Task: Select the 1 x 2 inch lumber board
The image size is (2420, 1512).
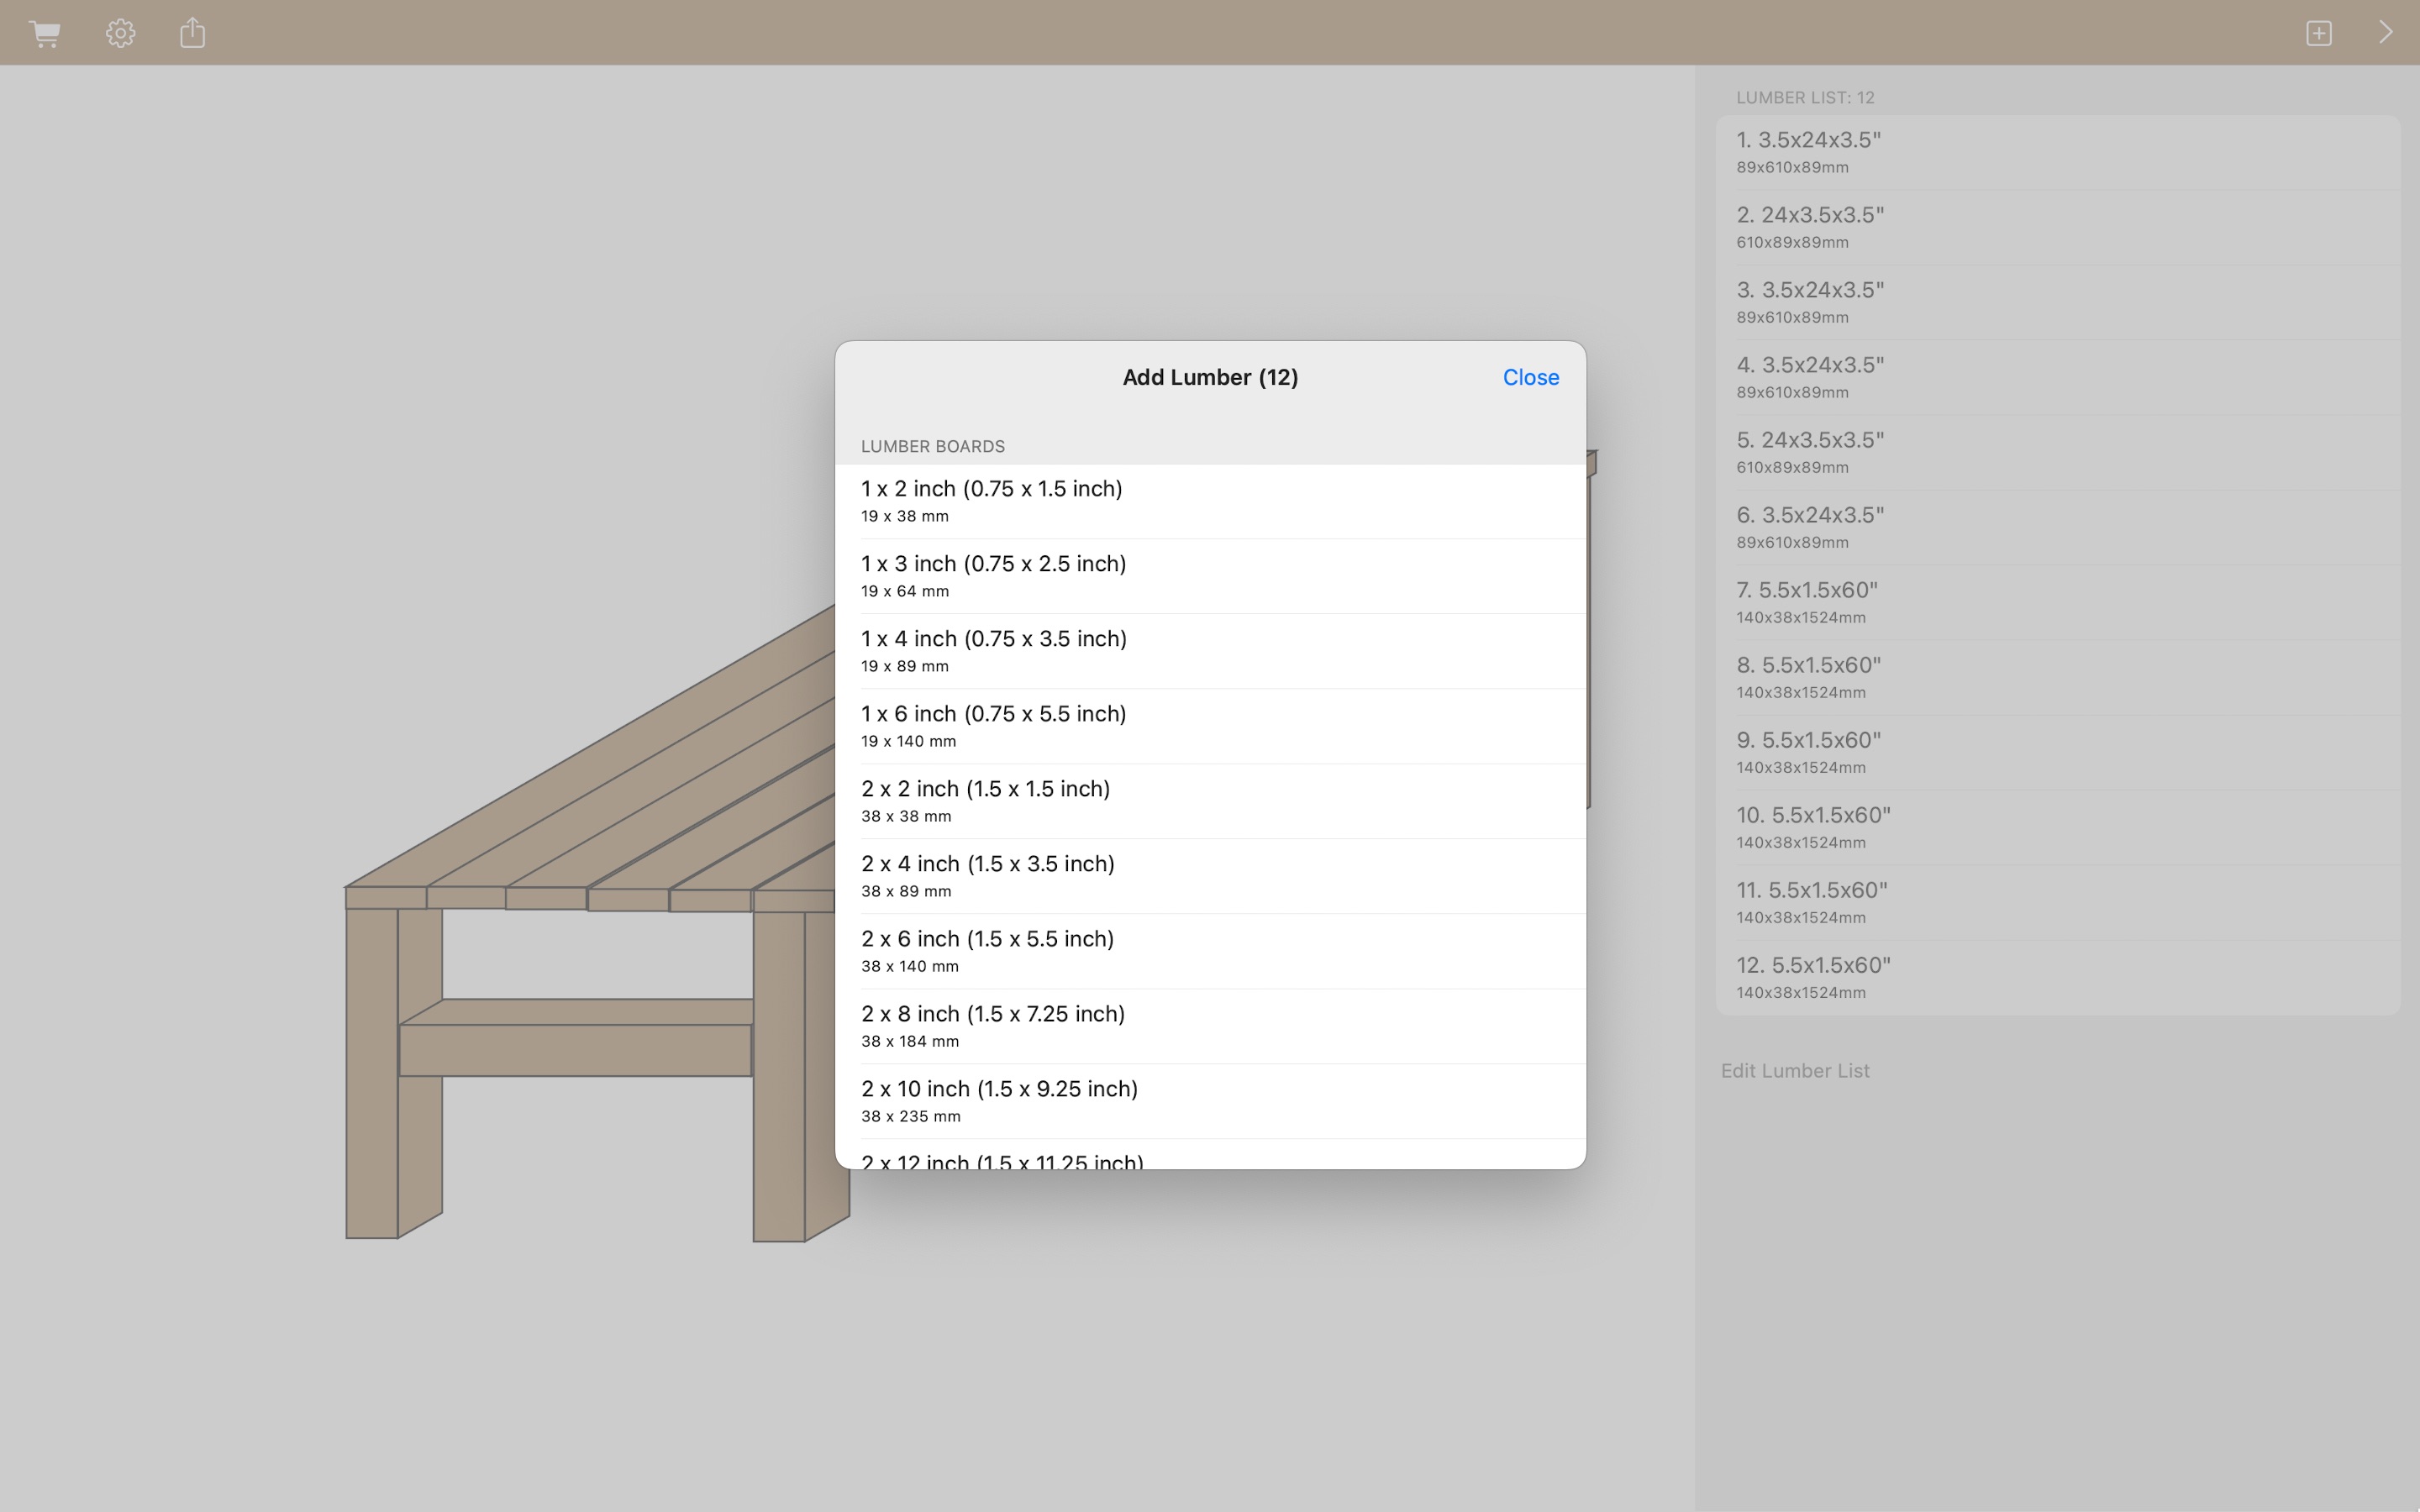Action: pyautogui.click(x=1208, y=500)
